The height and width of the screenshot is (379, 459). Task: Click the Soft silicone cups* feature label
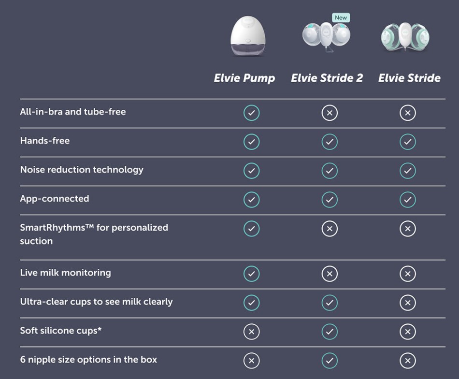[60, 331]
